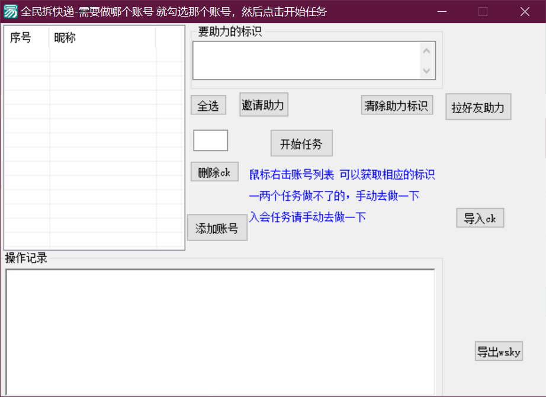Click inside the 操作记录 log box
Viewport: 546px width, 397px height.
(x=220, y=332)
